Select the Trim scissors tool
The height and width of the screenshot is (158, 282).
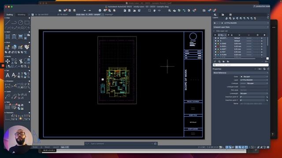tap(21, 61)
